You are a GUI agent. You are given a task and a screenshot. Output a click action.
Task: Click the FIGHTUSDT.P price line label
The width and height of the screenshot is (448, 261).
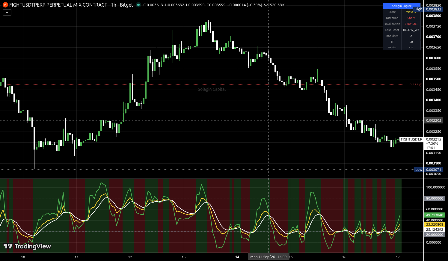coord(411,139)
